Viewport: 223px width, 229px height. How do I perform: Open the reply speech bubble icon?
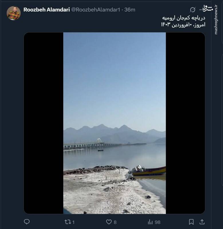(27, 222)
